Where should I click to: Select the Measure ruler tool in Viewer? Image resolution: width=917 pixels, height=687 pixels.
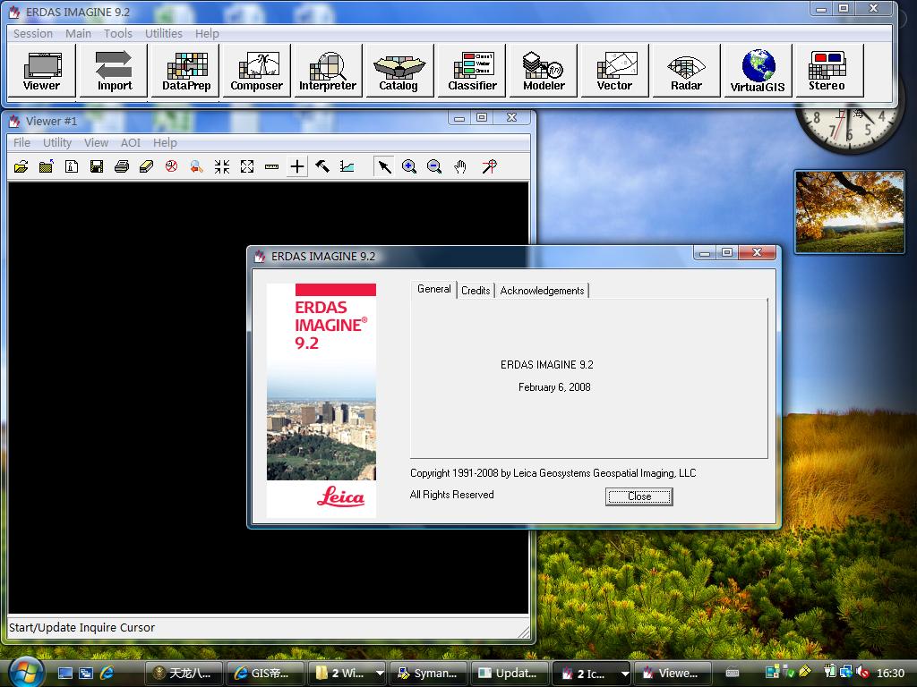click(271, 167)
